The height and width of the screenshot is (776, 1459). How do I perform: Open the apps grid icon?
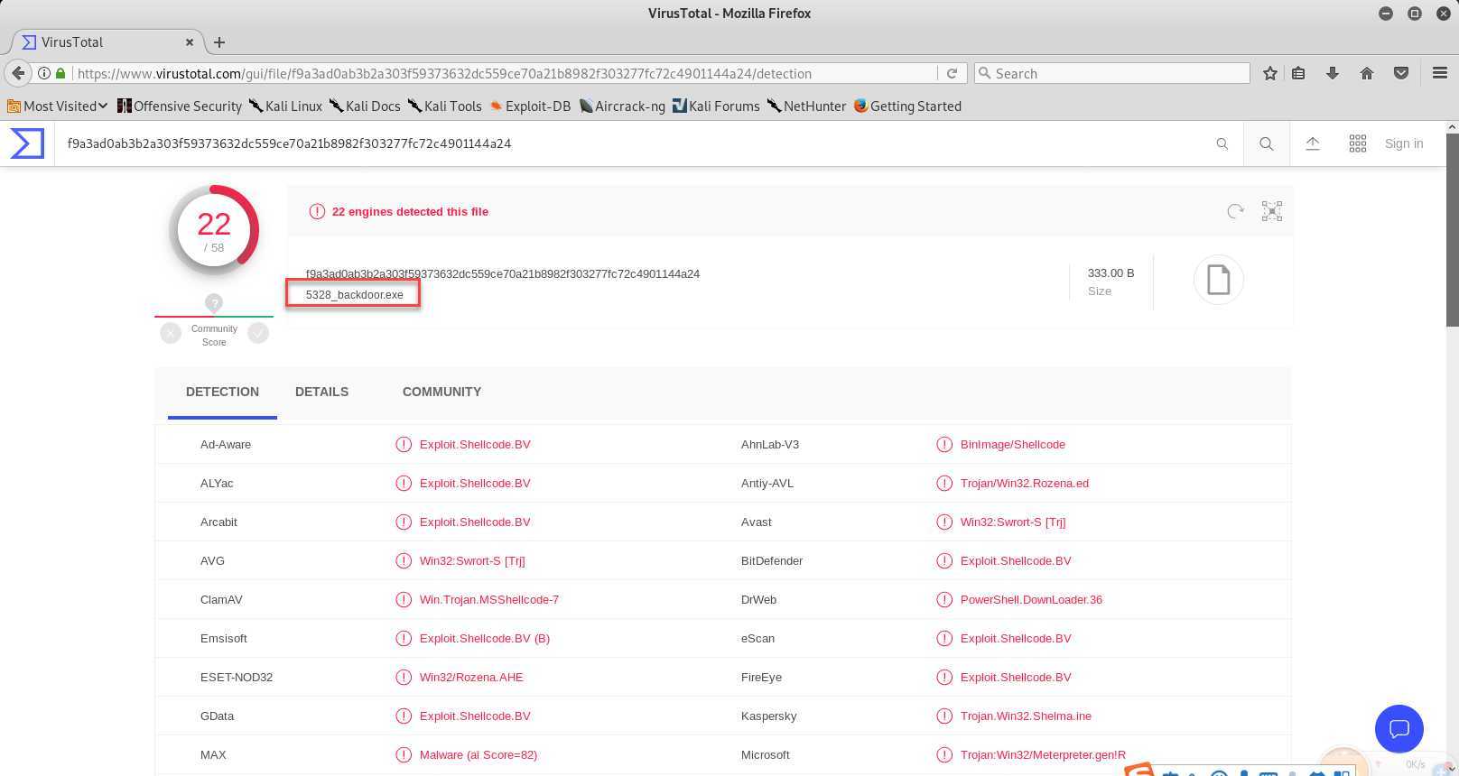(x=1358, y=143)
